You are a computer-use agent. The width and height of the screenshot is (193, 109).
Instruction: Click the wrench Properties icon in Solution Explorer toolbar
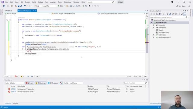[182, 14]
